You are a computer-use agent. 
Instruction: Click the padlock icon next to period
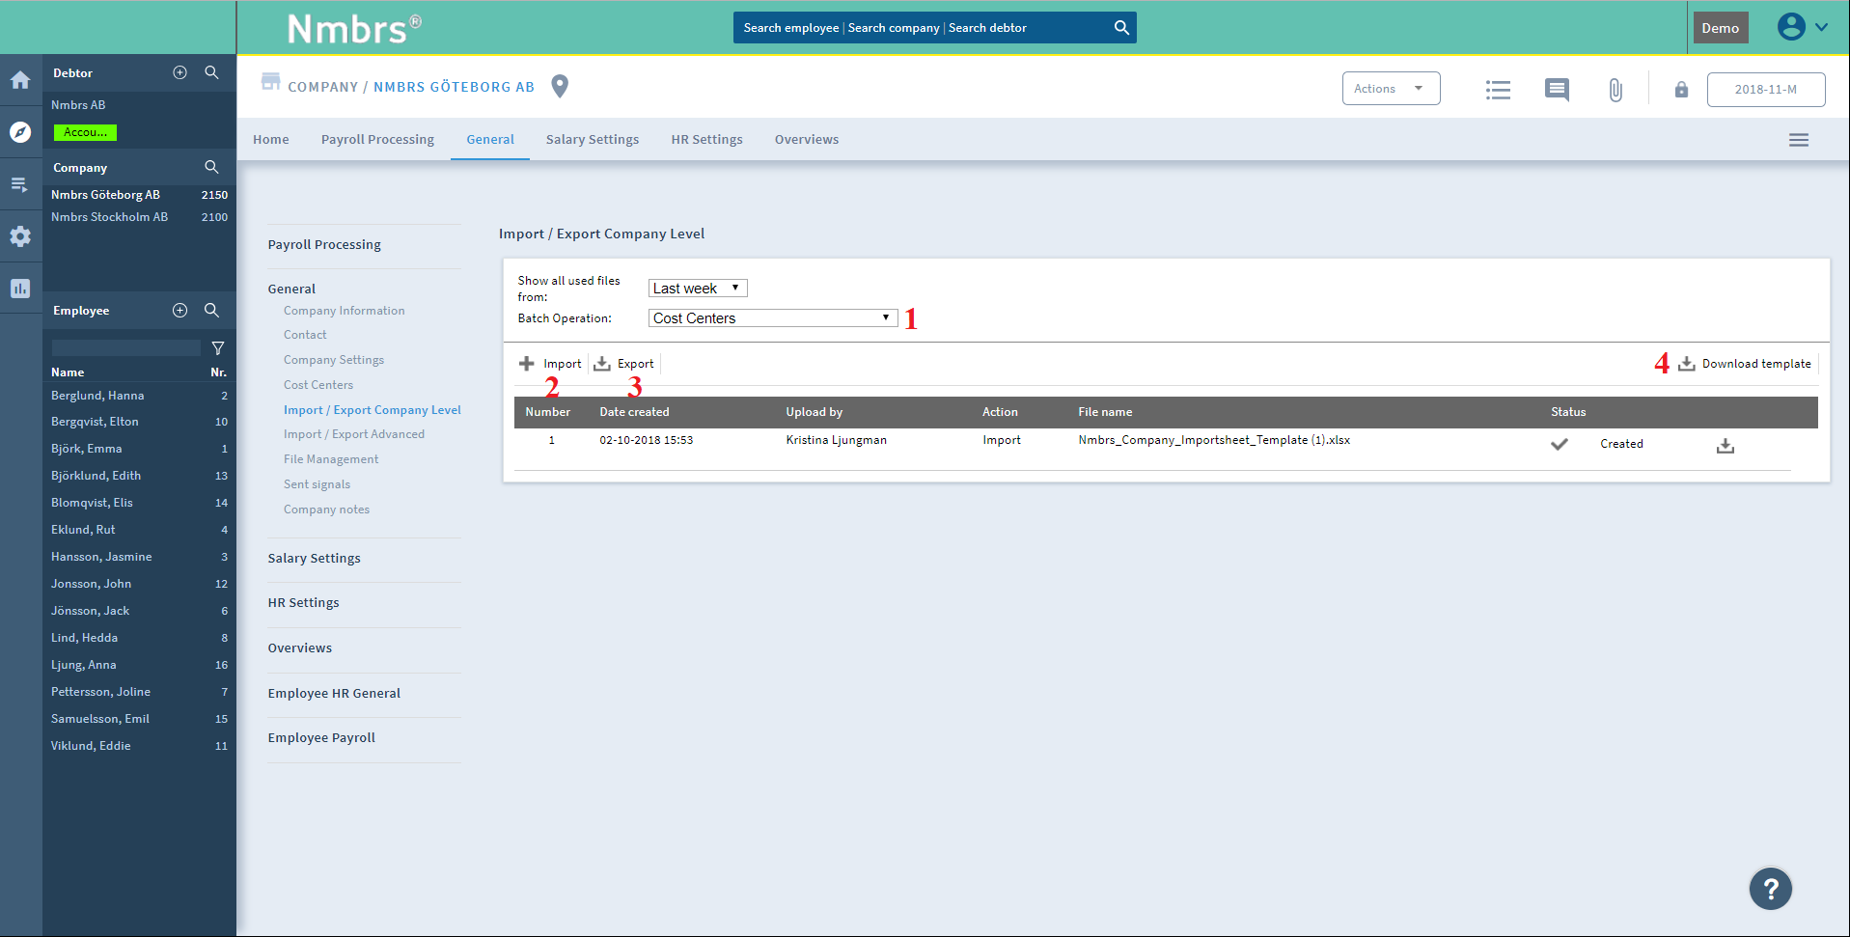click(1681, 90)
